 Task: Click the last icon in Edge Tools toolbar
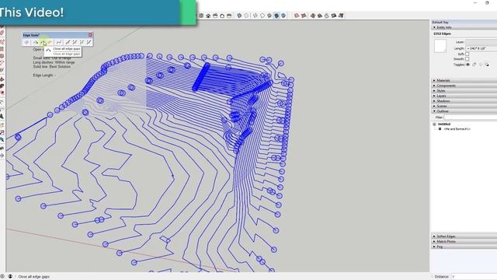89,42
